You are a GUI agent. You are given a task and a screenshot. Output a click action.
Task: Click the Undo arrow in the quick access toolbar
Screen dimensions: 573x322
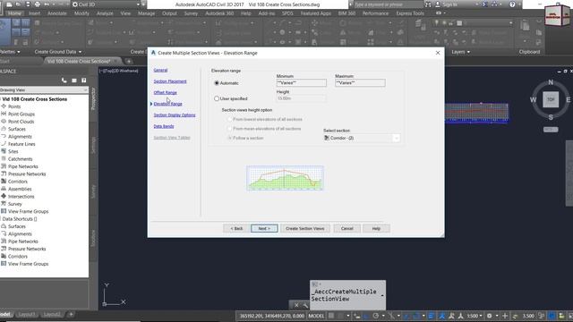47,4
